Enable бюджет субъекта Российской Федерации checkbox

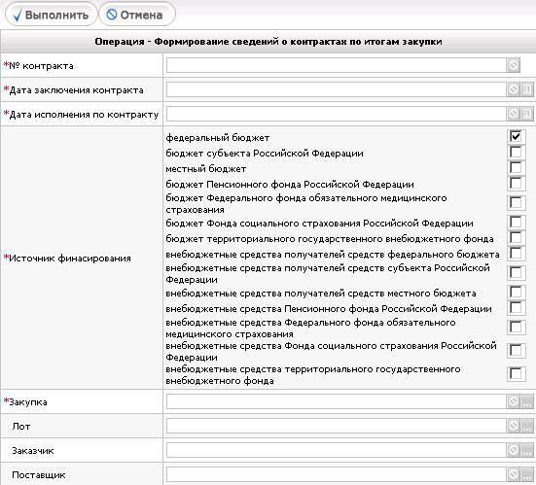click(516, 152)
